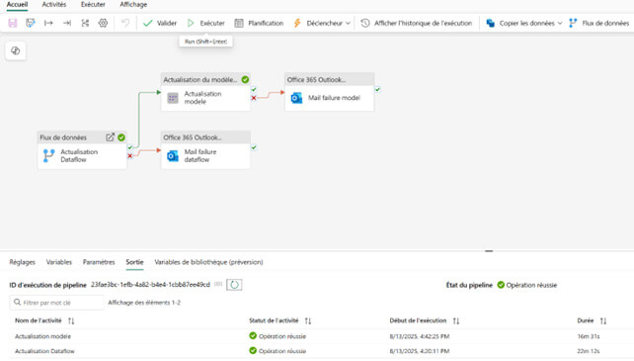Click the Undo arrow icon
Screen dimensions: 634x361
click(125, 23)
